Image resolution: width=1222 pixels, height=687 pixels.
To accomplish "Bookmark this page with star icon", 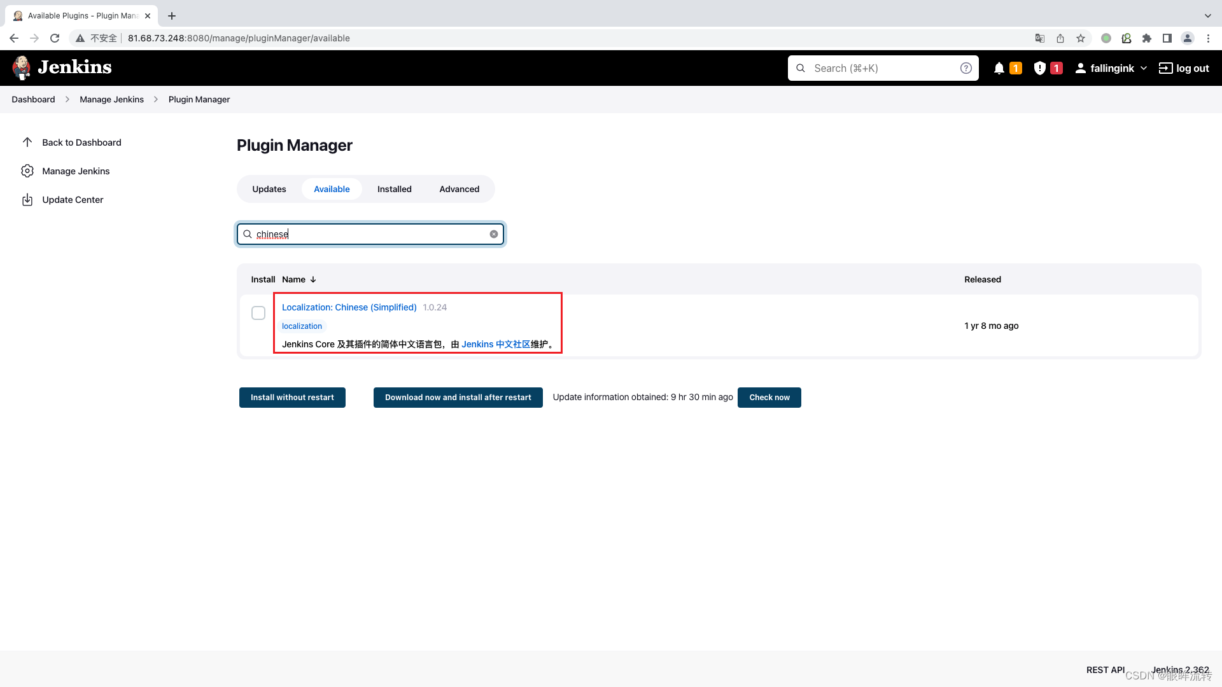I will tap(1081, 38).
